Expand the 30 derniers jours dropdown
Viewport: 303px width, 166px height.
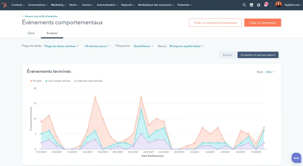(x=97, y=46)
